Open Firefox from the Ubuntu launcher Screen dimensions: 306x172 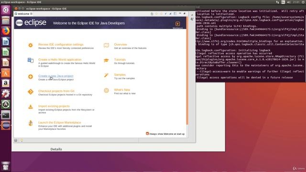(6, 31)
